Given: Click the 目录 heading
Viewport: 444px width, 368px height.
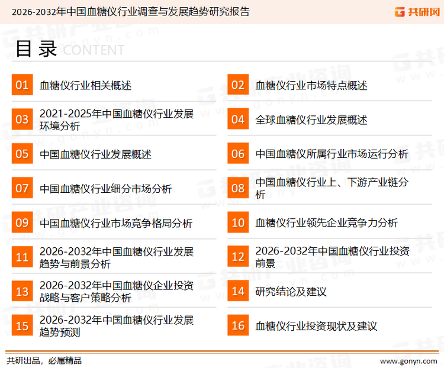Looking at the screenshot, I should [36, 49].
